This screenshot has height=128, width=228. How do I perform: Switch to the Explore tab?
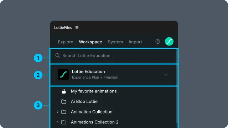(66, 42)
